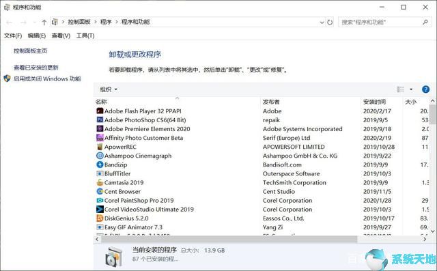Click the Adobe Premiere Elements 2020 icon
The image size is (437, 271).
click(100, 129)
